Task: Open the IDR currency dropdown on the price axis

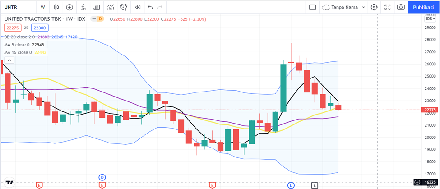Action: coord(431,18)
